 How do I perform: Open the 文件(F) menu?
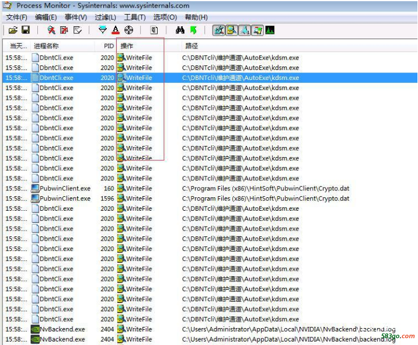coord(16,18)
